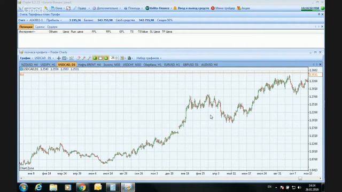Switch to the GBPUSD, D1 chart tab
342x192 pixels.
pos(191,65)
